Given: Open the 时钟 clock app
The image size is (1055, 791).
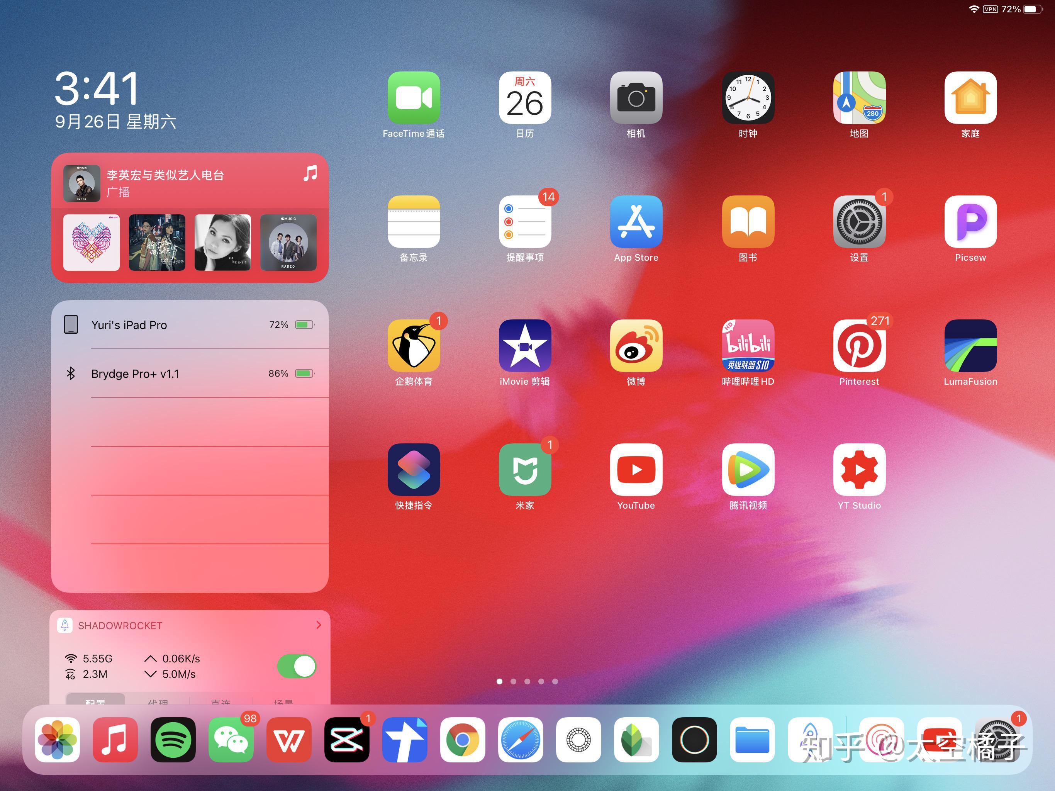Looking at the screenshot, I should (x=748, y=98).
